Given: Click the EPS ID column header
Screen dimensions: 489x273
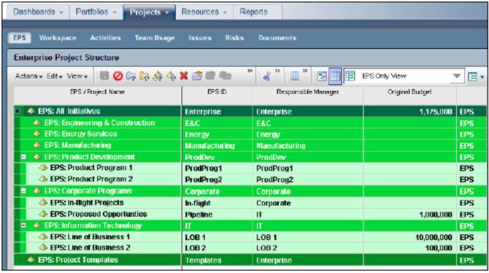Looking at the screenshot, I should coord(217,96).
